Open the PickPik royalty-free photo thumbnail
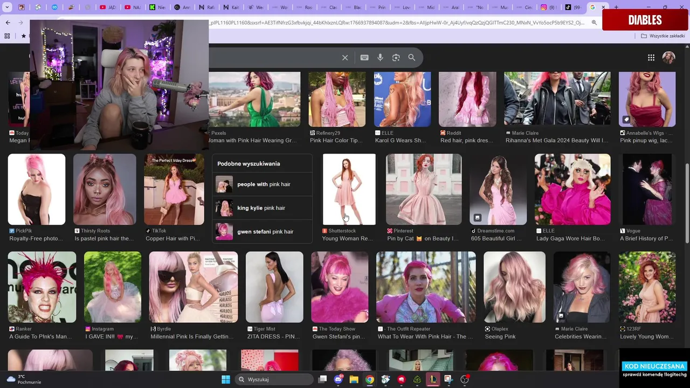 pos(37,189)
